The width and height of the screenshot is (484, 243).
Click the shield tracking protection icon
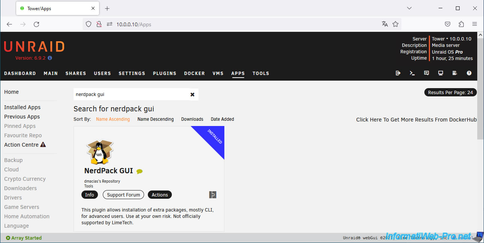tap(89, 24)
